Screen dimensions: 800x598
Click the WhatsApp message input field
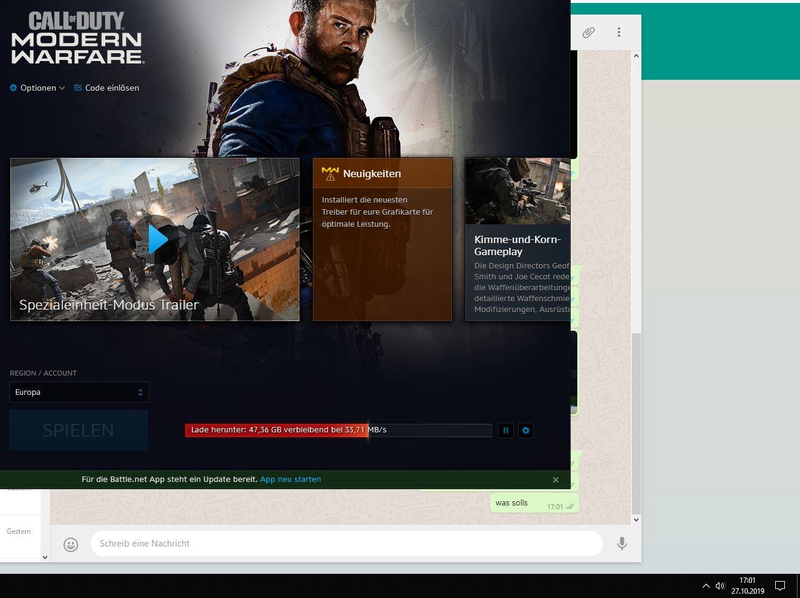point(346,544)
